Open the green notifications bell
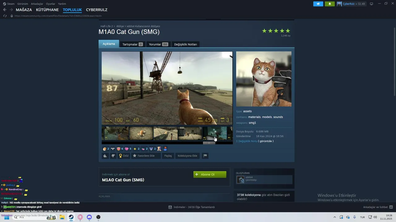Screen dimensions: 396x222 [329, 4]
